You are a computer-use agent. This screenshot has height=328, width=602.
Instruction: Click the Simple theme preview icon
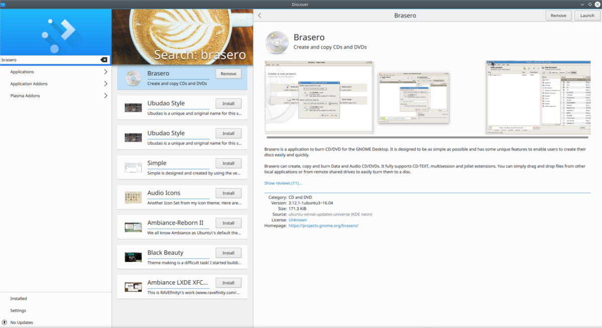(x=133, y=168)
